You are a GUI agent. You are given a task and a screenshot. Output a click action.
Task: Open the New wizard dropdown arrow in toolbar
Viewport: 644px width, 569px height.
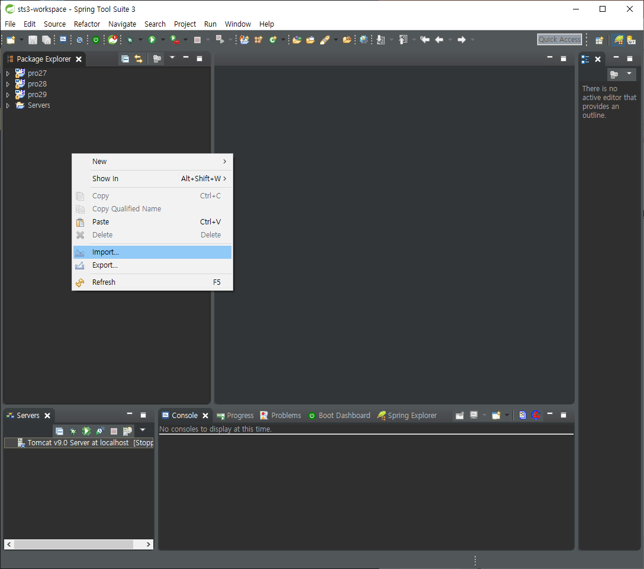(x=21, y=40)
